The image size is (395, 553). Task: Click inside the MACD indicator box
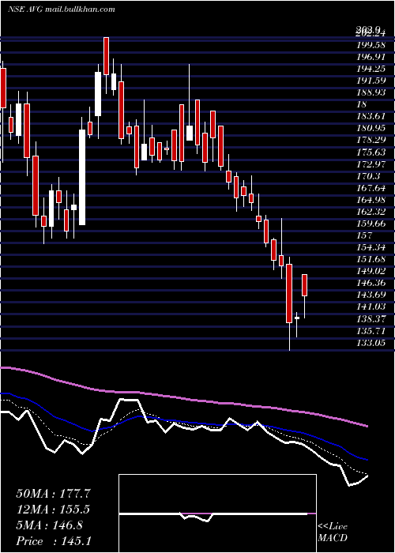coord(217,513)
